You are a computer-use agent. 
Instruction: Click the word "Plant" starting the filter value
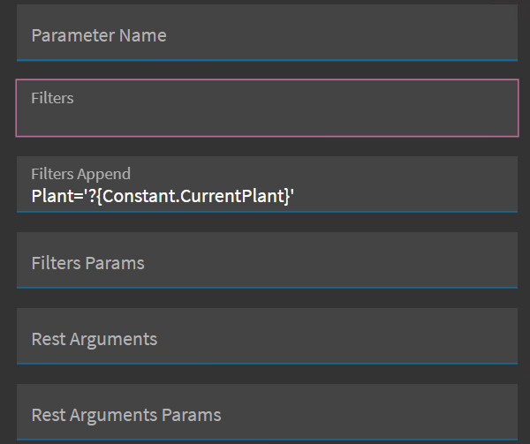coord(49,194)
